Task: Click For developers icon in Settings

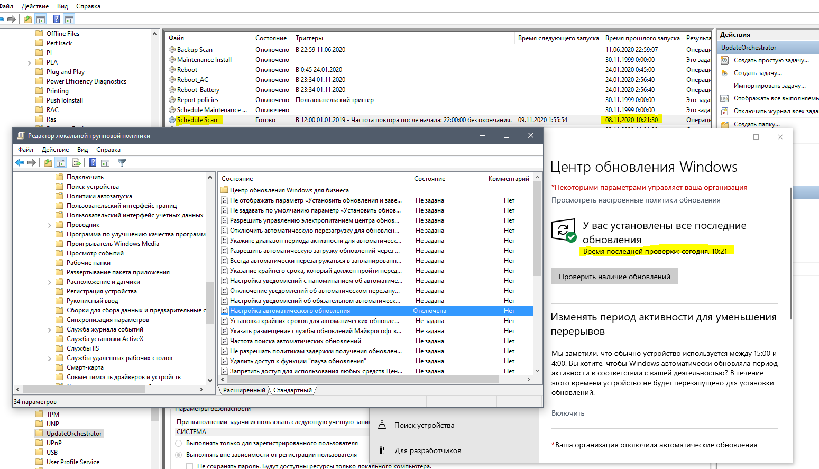Action: (x=382, y=450)
